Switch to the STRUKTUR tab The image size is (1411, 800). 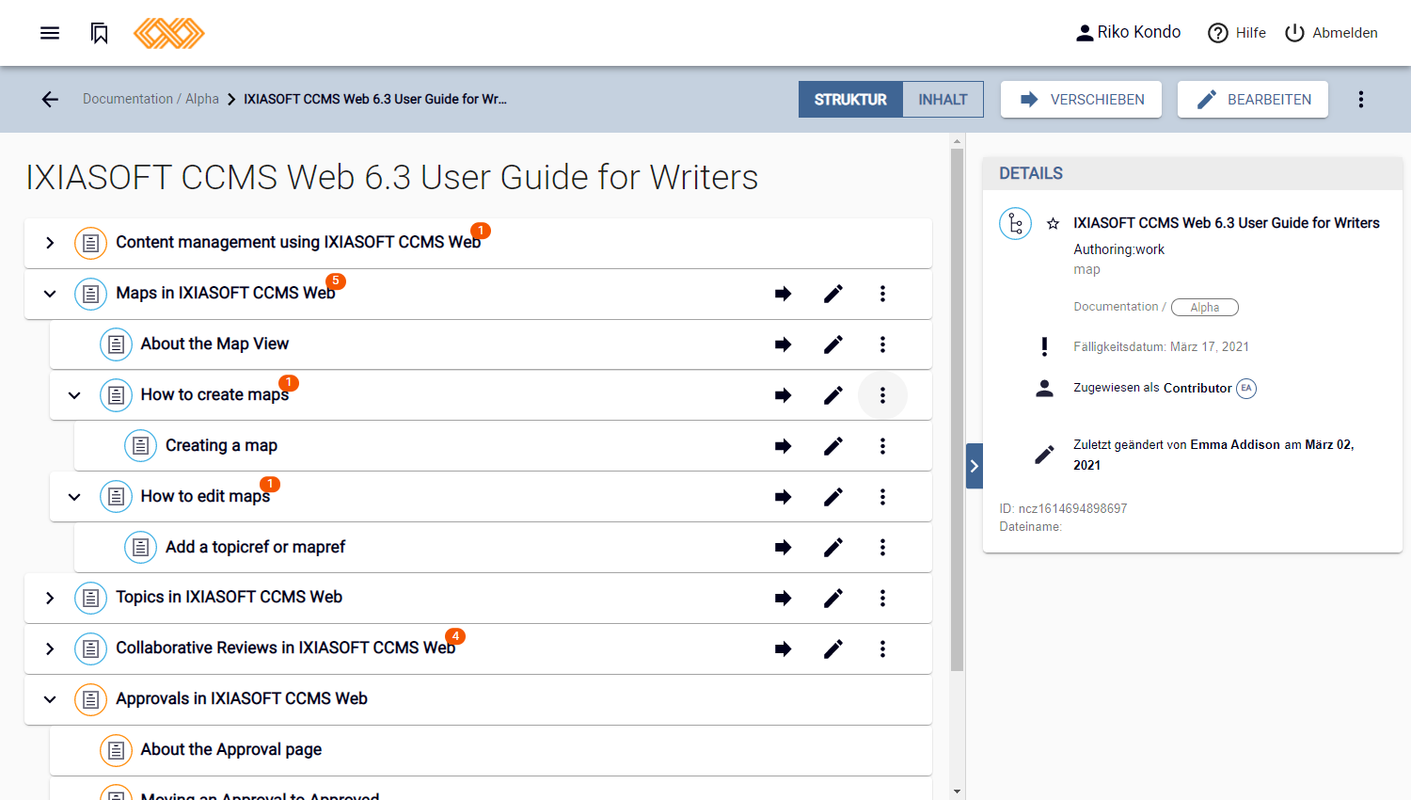click(850, 99)
